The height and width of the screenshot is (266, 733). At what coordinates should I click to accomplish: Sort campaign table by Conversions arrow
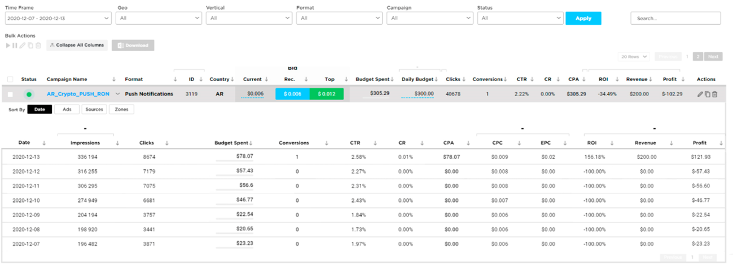click(x=507, y=79)
